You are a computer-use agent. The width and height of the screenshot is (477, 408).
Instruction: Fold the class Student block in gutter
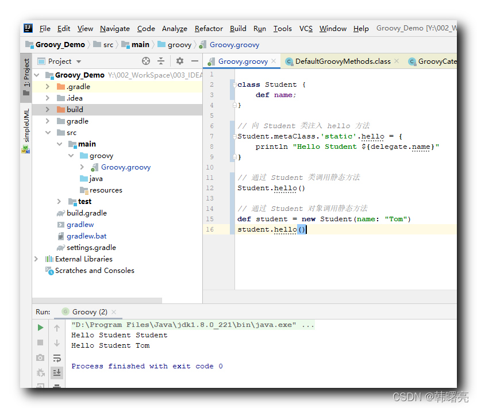(234, 84)
